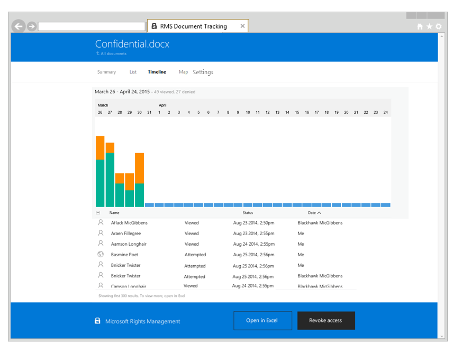Viewport: 453px width, 342px height.
Task: Click the user icon beside Camson Longhair
Action: [101, 285]
